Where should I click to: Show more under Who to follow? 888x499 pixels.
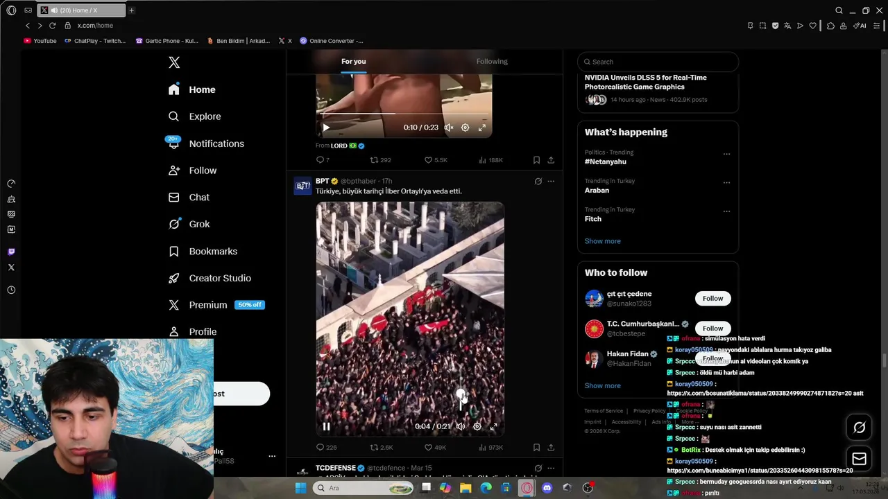603,386
